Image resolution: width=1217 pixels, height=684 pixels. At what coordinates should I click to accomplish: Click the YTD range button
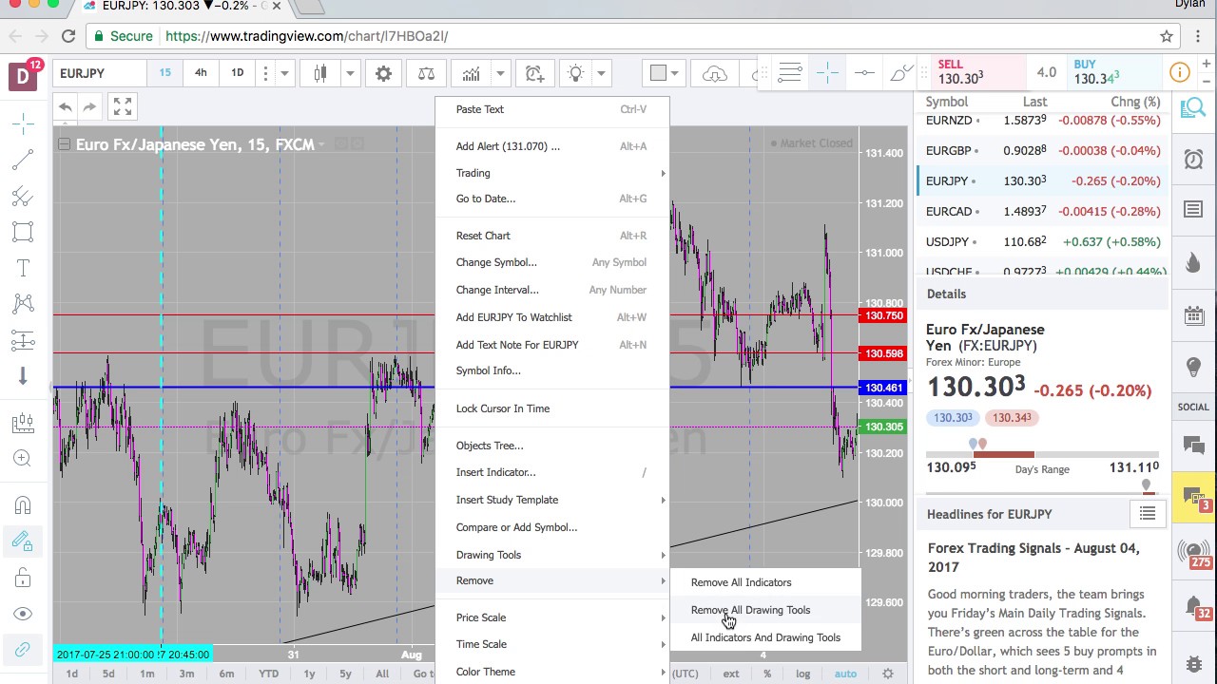pyautogui.click(x=268, y=674)
